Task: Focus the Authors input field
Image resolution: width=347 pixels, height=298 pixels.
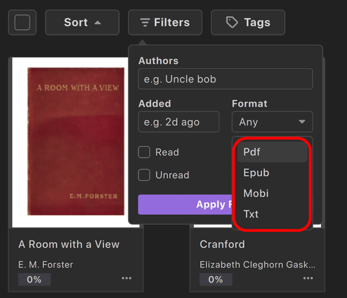Action: tap(226, 79)
